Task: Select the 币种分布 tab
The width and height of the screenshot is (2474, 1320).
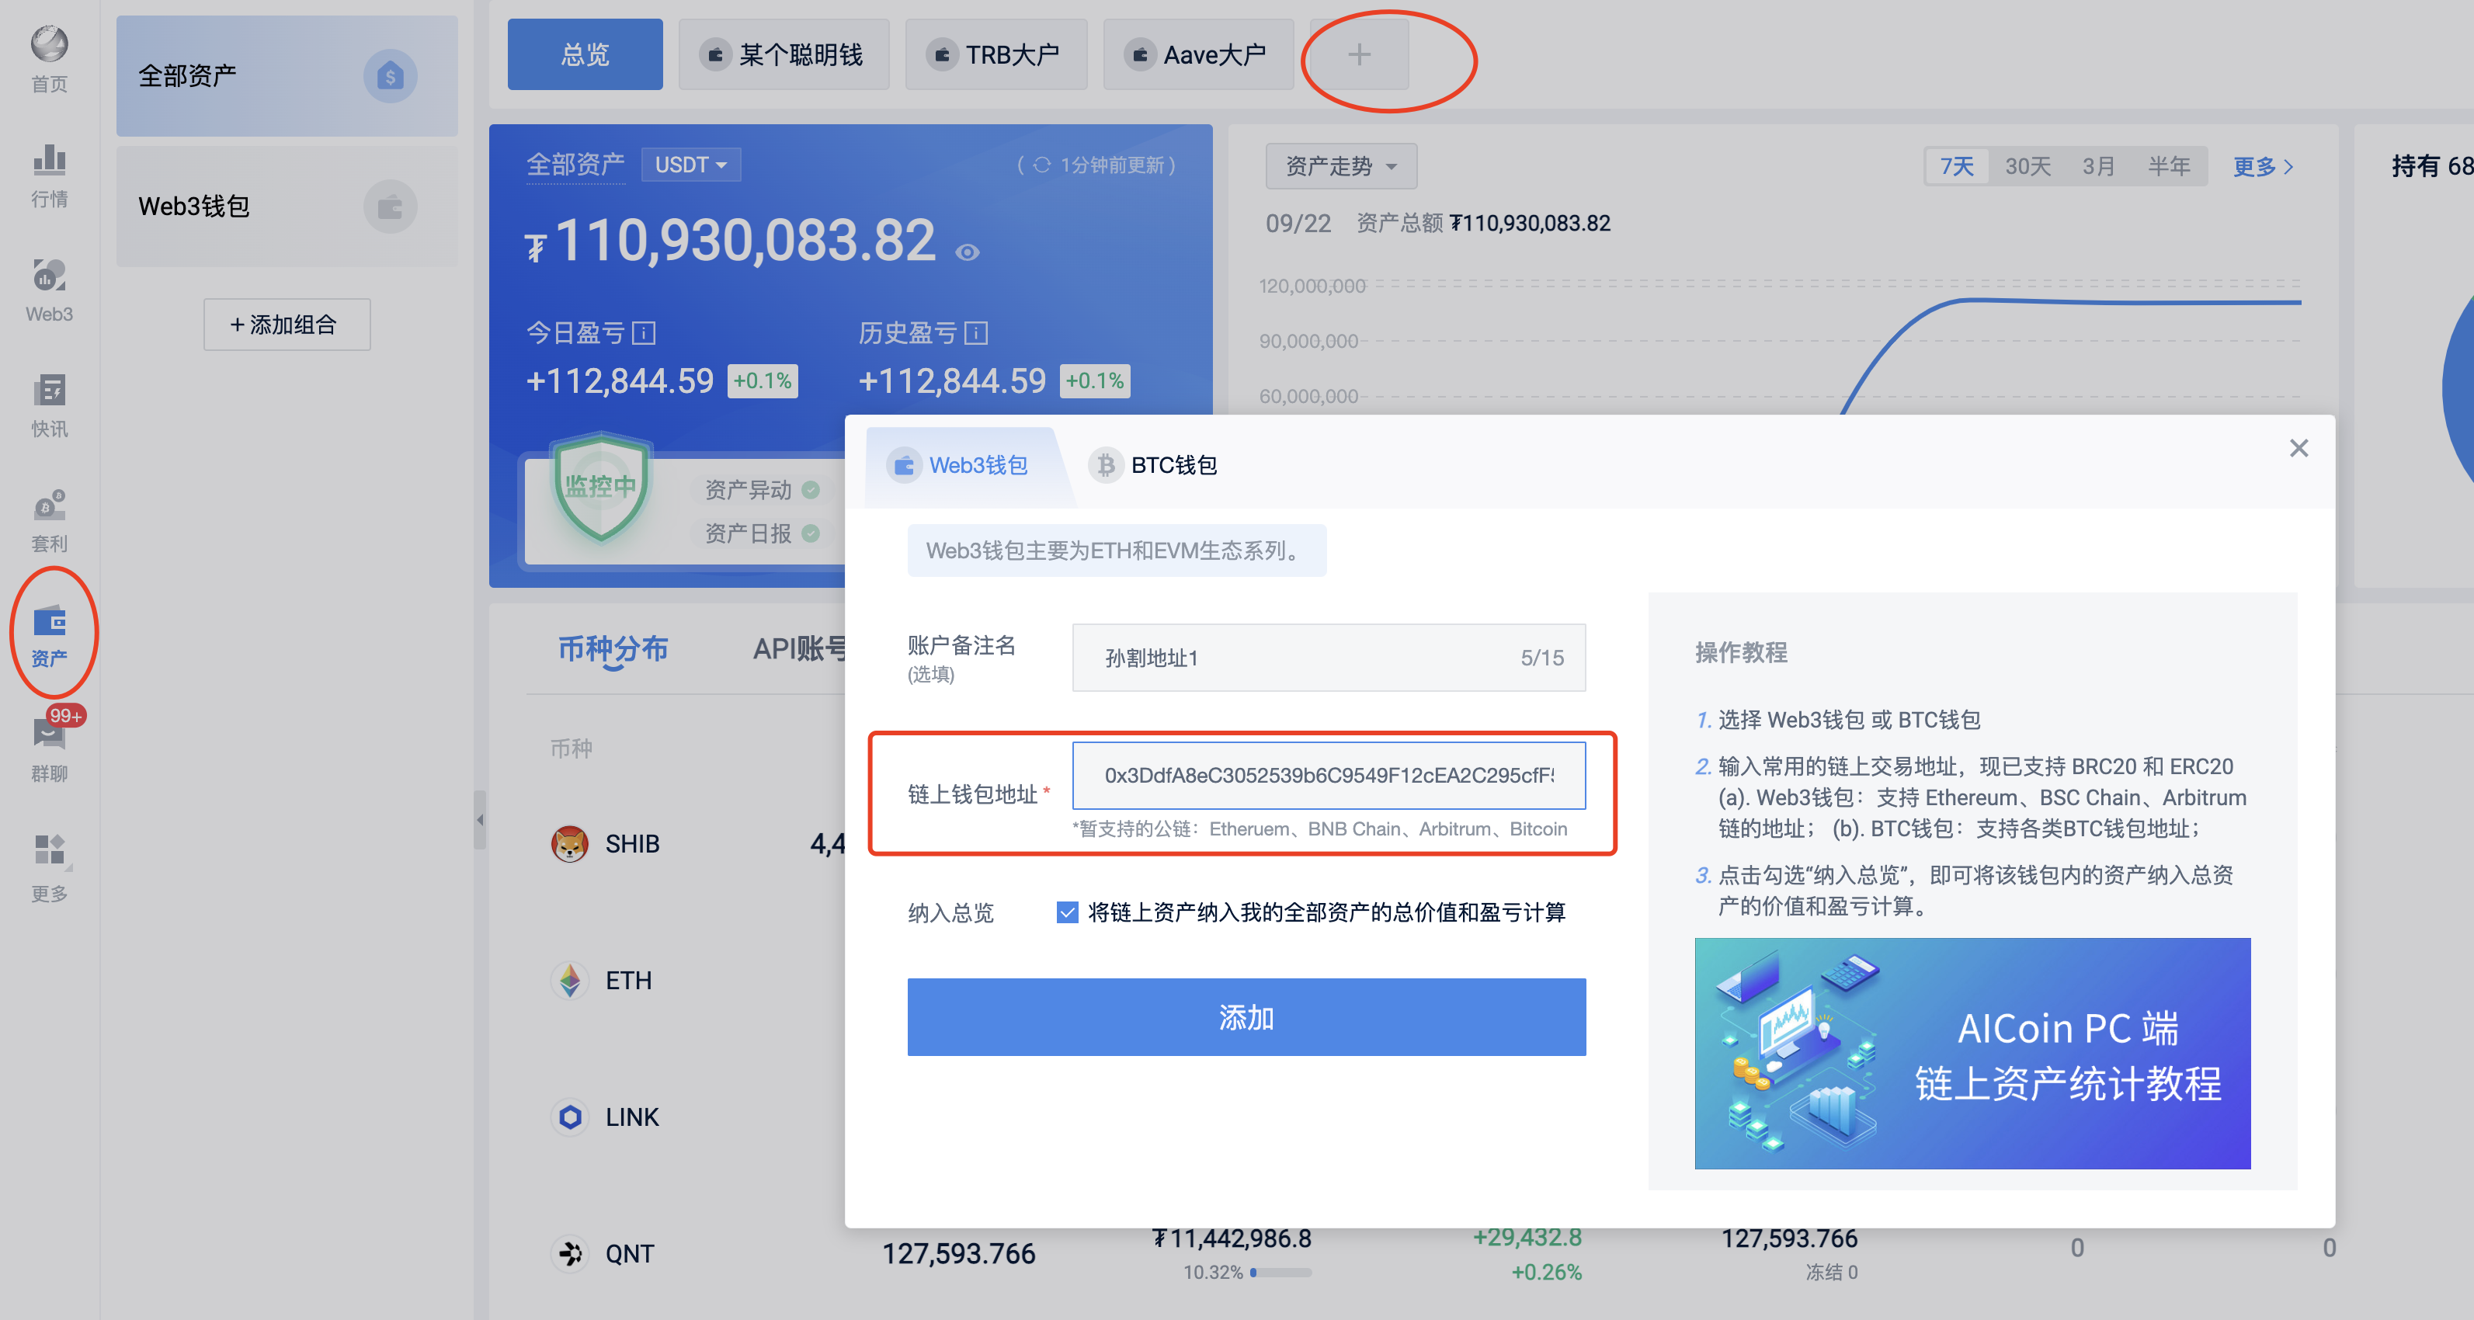Action: pos(613,649)
